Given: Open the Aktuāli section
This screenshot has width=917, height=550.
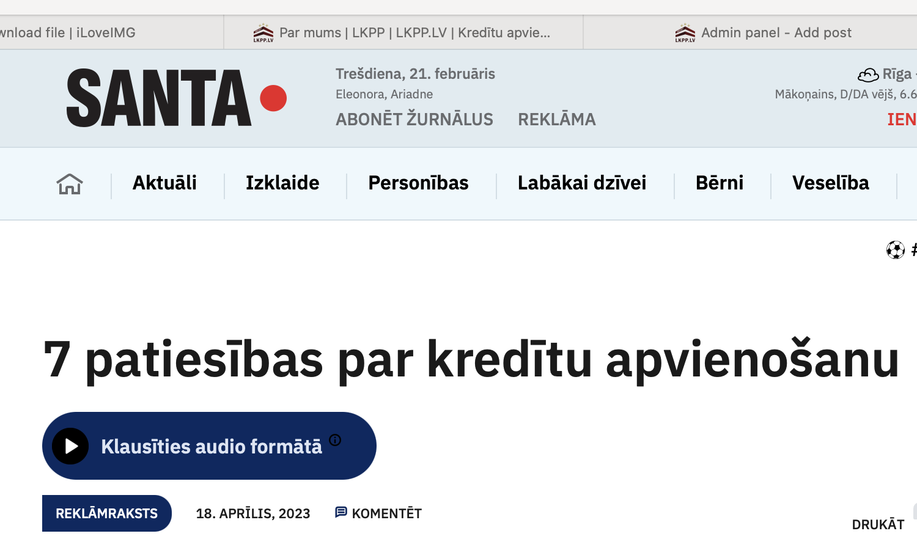Looking at the screenshot, I should 164,183.
